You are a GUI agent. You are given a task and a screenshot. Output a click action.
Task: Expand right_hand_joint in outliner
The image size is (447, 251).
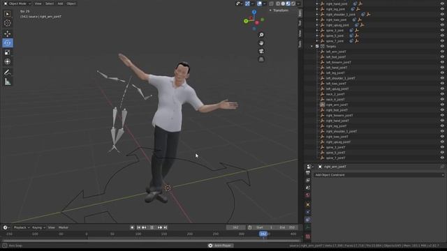click(x=317, y=3)
